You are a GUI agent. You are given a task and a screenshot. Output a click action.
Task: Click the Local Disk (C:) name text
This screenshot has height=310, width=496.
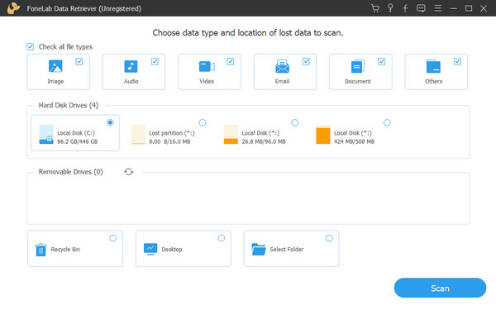(x=76, y=133)
